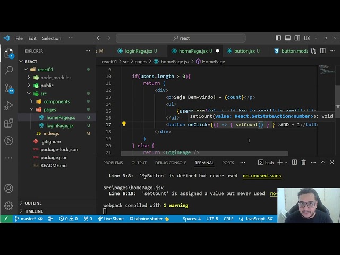This screenshot has width=340, height=255.
Task: Open the DEBUG CONSOLE tab
Action: [171, 163]
